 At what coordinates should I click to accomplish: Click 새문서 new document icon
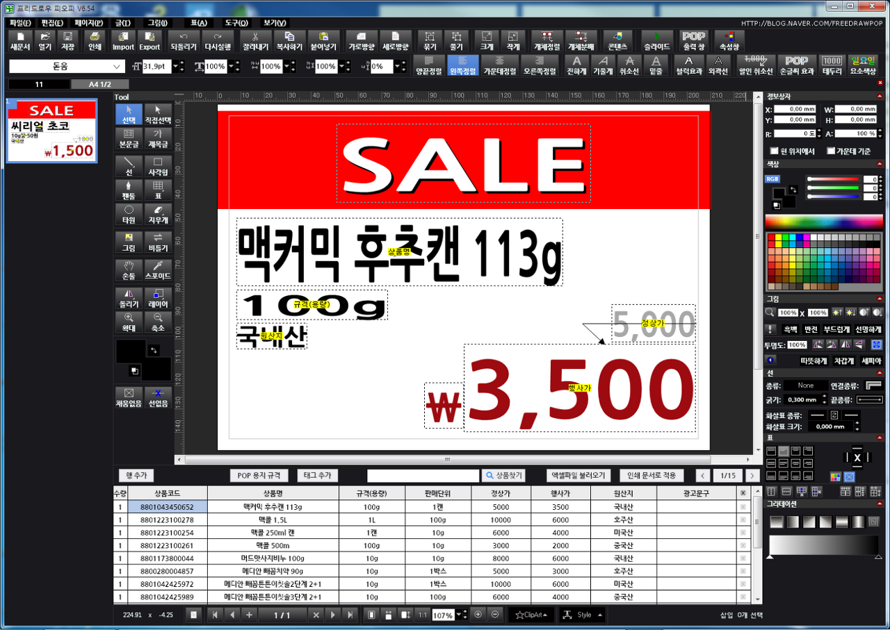pos(22,41)
